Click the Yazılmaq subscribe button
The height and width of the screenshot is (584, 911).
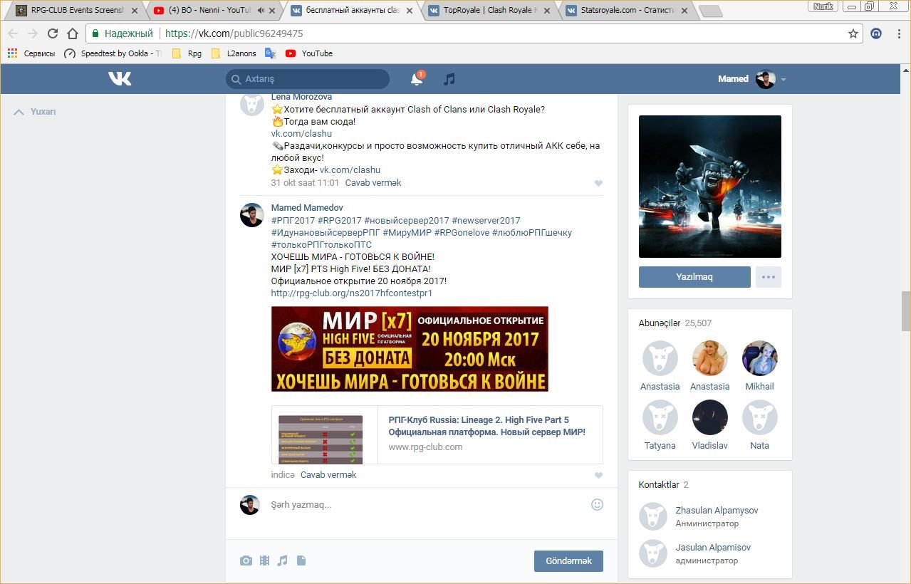pos(694,277)
